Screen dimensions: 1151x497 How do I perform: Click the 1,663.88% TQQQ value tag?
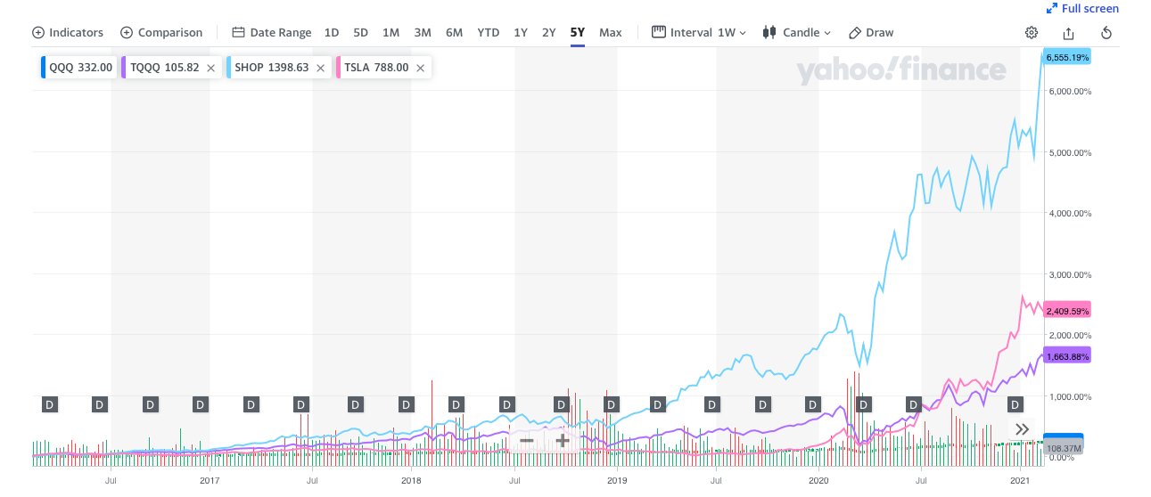click(x=1068, y=356)
